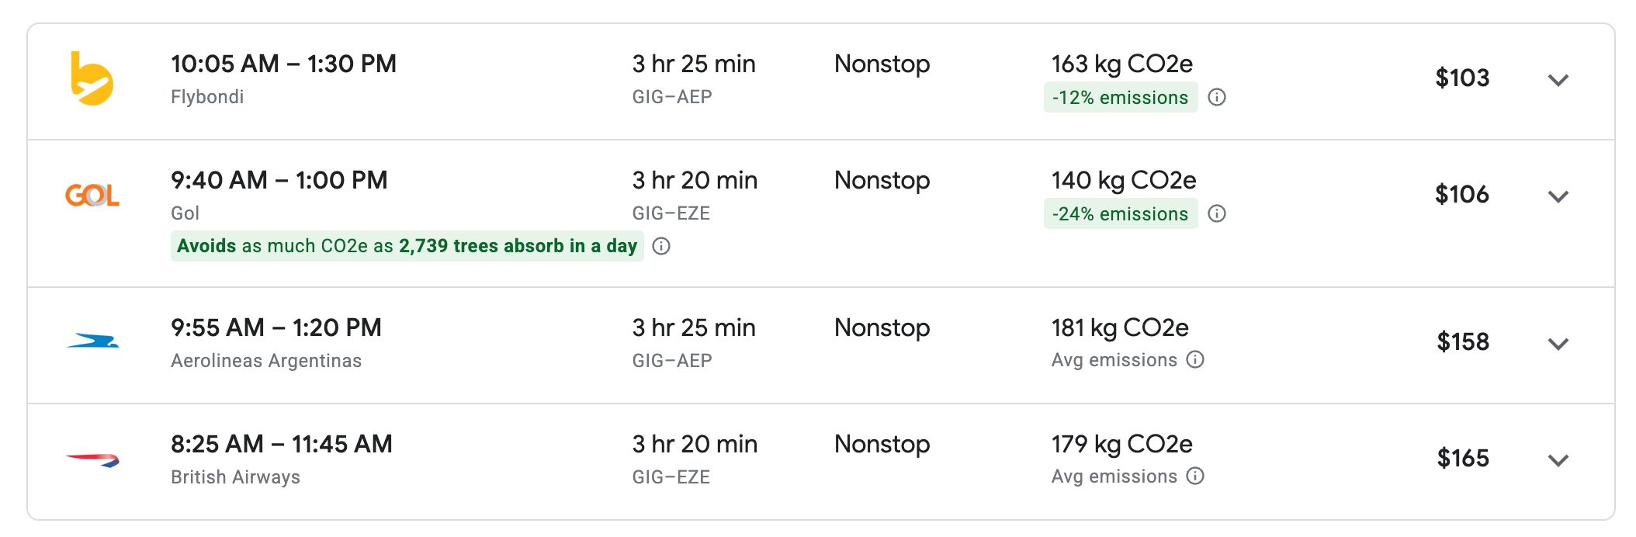Expand the Aerolineas Argentinas $158 flight
1636x537 pixels.
click(x=1558, y=344)
